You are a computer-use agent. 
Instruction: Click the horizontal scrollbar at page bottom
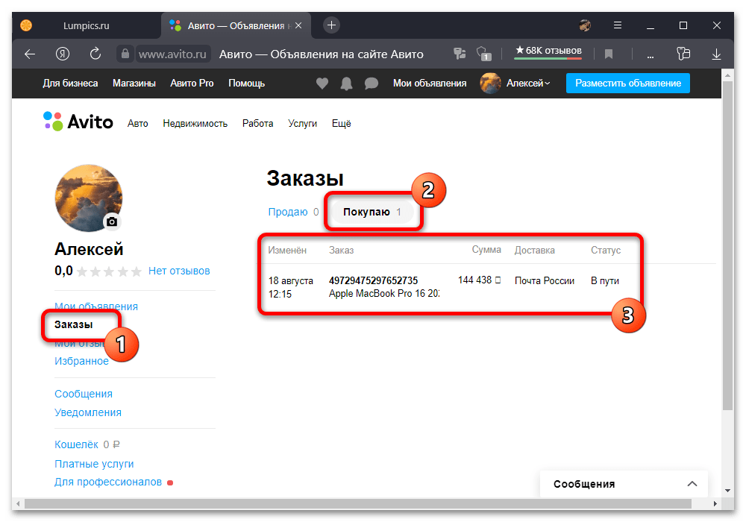tap(357, 503)
